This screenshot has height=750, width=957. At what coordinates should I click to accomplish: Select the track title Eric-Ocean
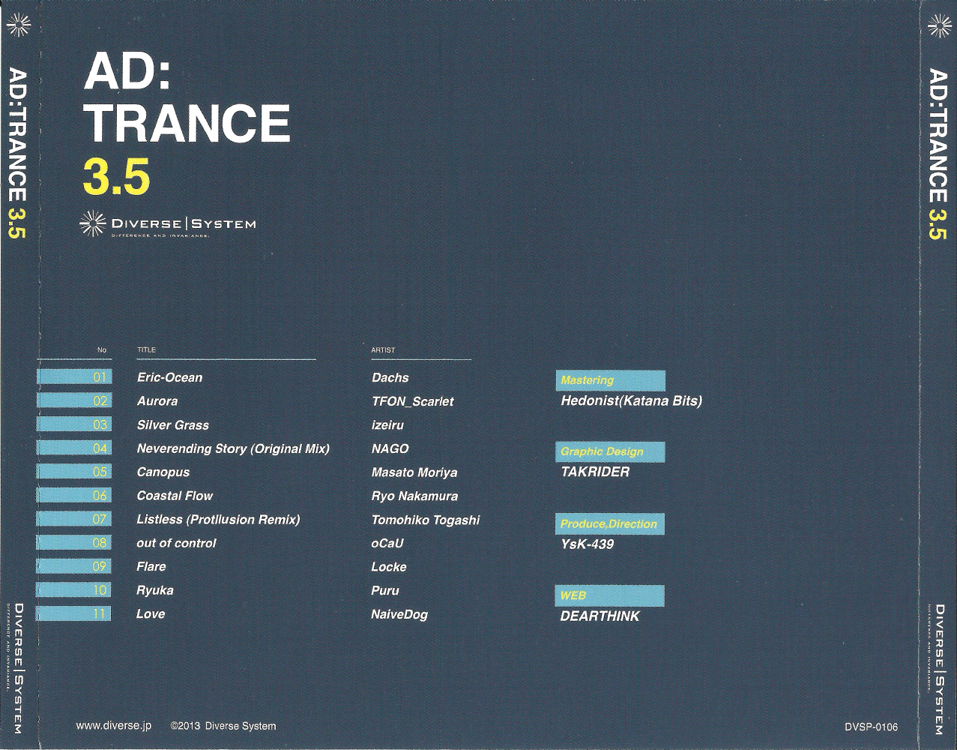169,377
